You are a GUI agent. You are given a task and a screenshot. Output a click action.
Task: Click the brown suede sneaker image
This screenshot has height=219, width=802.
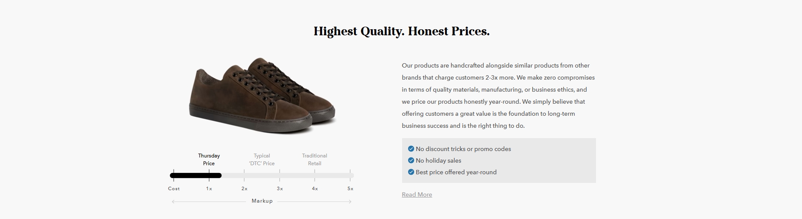262,95
